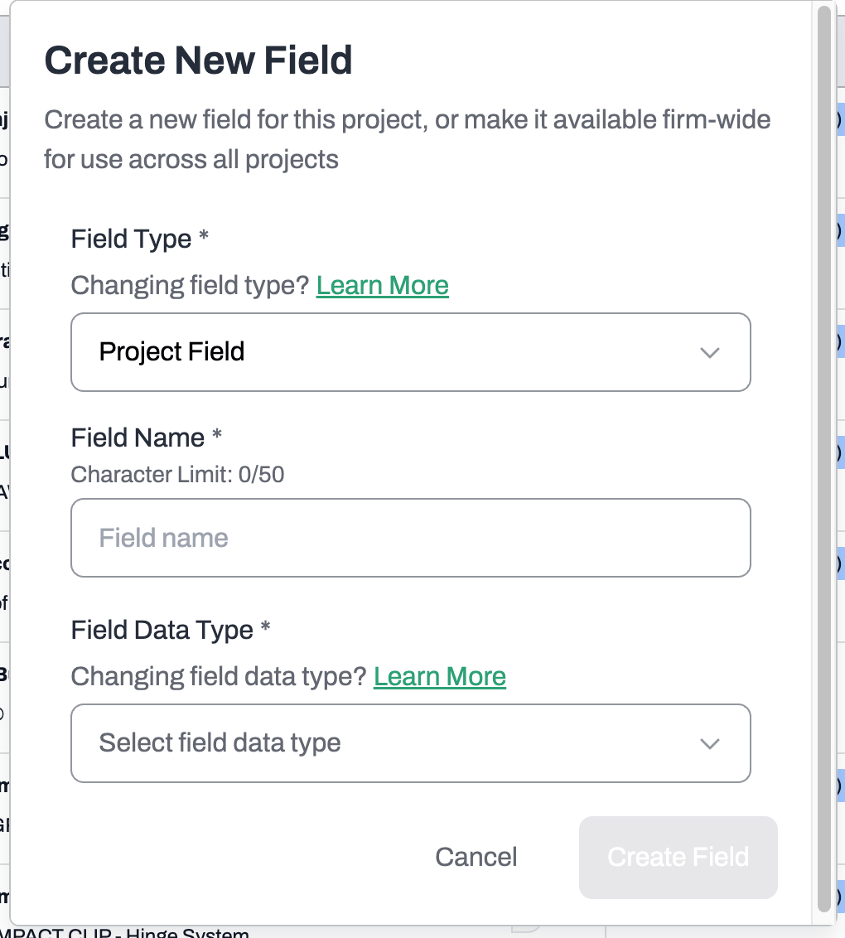Click the chevron arrow in data type box
The height and width of the screenshot is (938, 845).
coord(709,743)
